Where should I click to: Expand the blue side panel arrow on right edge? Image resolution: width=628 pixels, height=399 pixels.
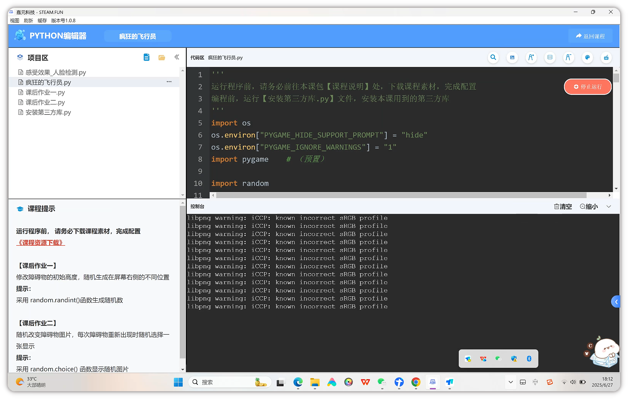616,302
